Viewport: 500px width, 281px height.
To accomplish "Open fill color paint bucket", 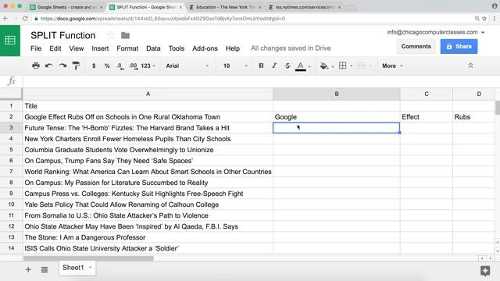I will [324, 66].
